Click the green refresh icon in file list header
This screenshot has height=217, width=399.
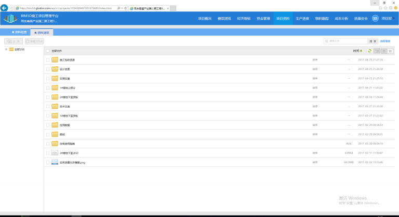point(370,51)
